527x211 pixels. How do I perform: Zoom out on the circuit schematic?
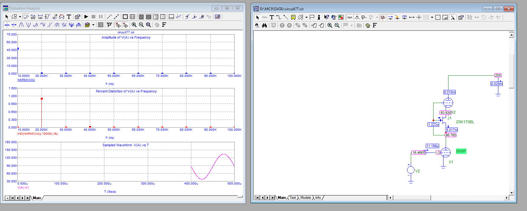[337, 26]
